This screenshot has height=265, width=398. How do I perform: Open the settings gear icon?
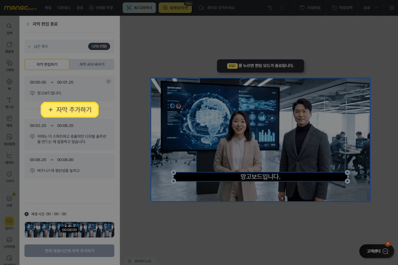[x=392, y=8]
